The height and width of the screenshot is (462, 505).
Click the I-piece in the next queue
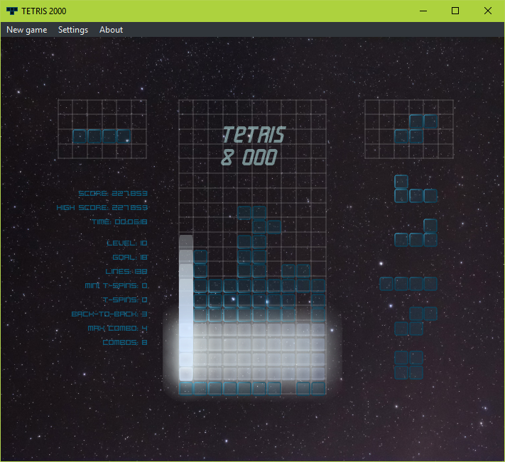point(408,284)
